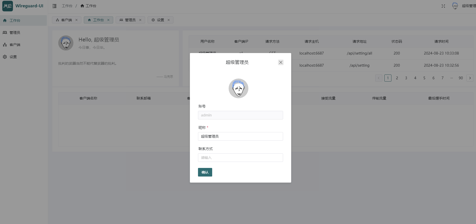Switch to the 管理员 tab
Image resolution: width=476 pixels, height=224 pixels.
coord(128,20)
